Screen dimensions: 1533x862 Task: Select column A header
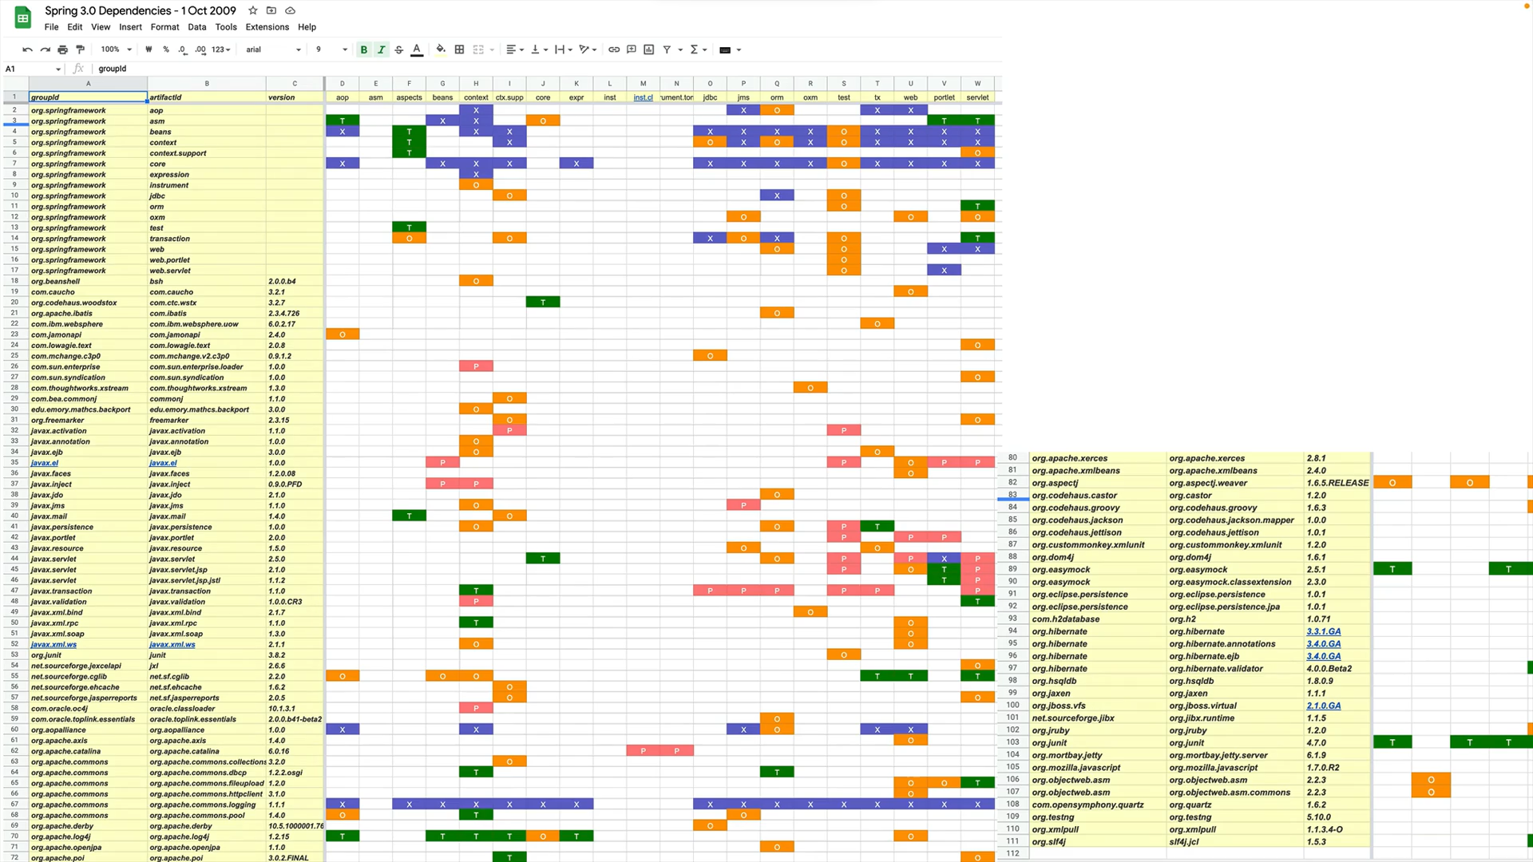click(88, 83)
